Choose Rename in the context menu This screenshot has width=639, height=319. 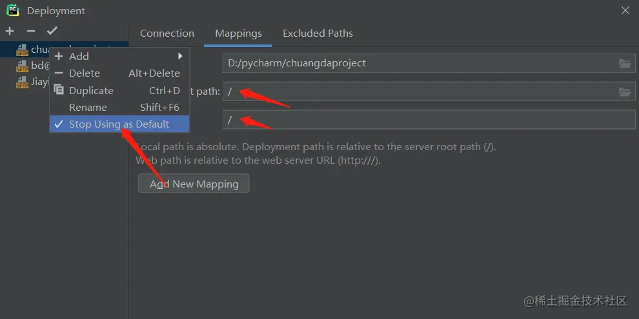[119, 108]
